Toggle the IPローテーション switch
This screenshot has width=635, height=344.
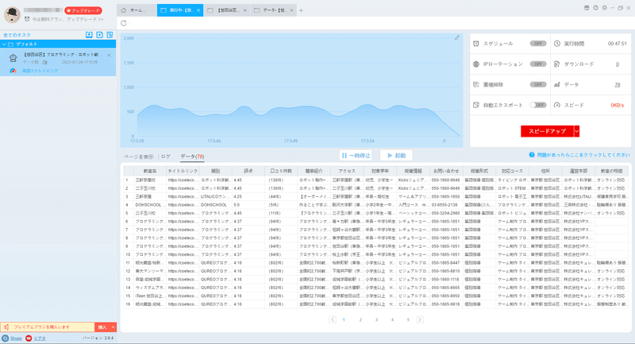tap(538, 64)
